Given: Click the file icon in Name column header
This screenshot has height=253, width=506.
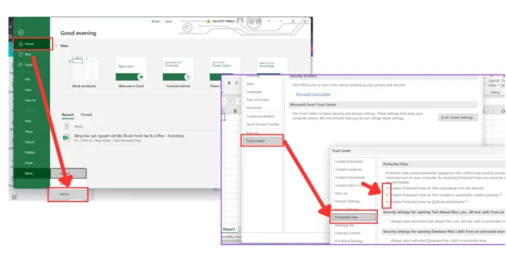Looking at the screenshot, I should coord(67,126).
